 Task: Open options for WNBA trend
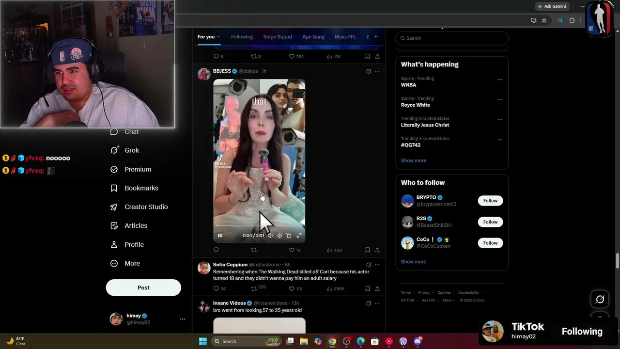(500, 79)
